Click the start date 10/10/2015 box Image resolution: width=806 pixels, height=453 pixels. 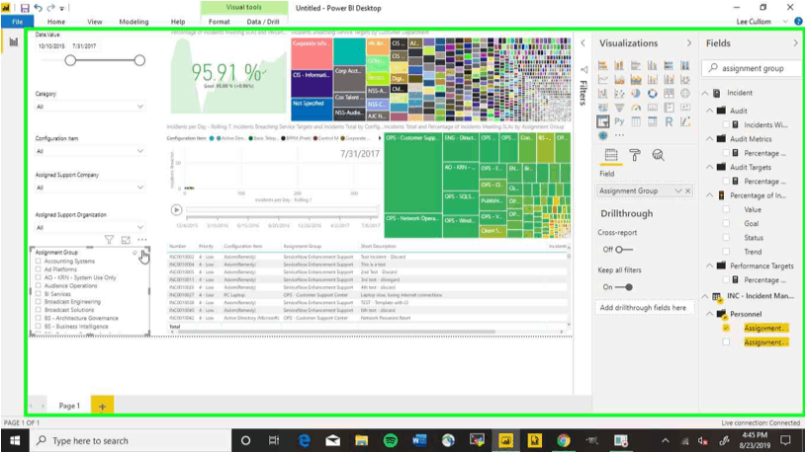51,46
